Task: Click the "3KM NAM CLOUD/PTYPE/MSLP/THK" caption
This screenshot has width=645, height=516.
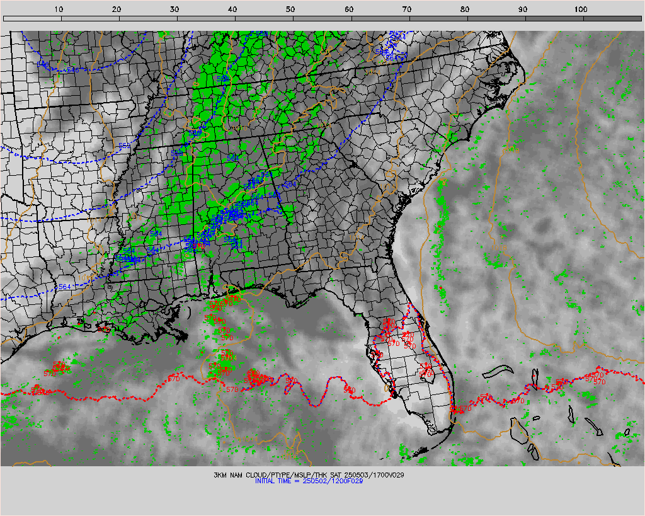Action: pos(270,475)
